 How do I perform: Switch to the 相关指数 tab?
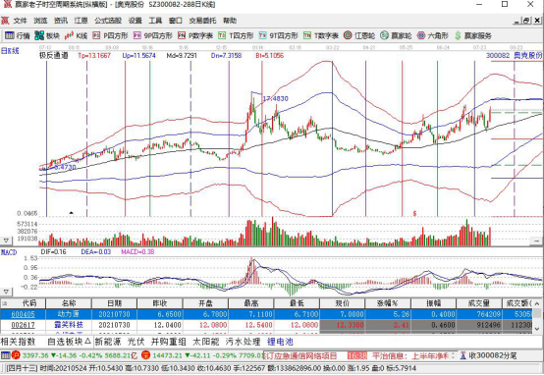(18, 342)
